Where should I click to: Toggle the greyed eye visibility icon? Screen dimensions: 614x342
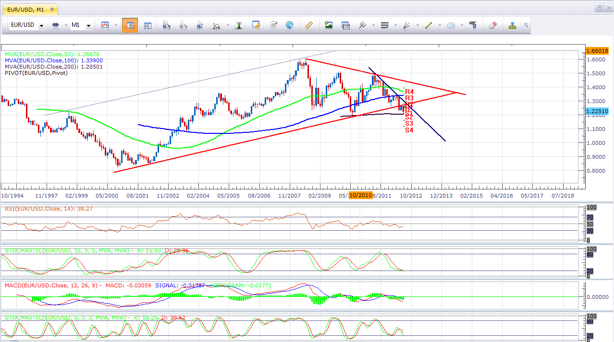coord(274,25)
